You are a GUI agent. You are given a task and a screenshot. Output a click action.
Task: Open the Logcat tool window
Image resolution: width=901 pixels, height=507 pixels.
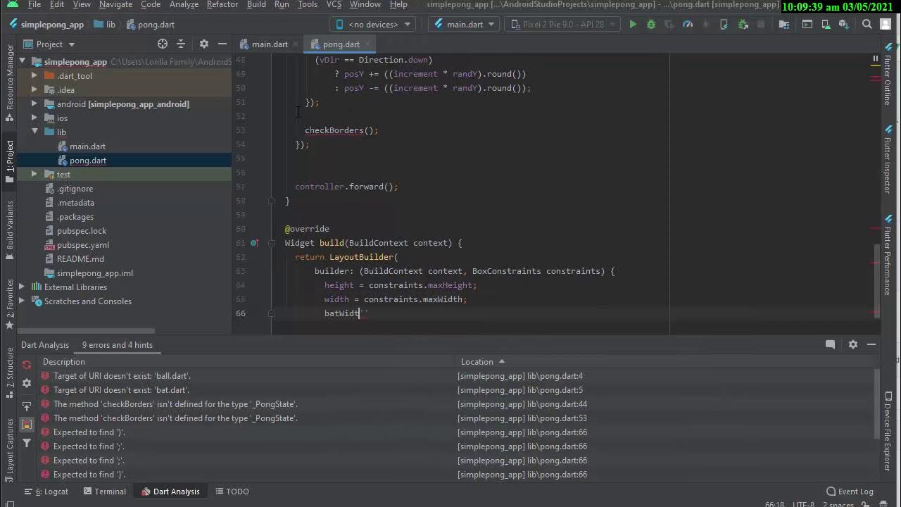(x=46, y=492)
